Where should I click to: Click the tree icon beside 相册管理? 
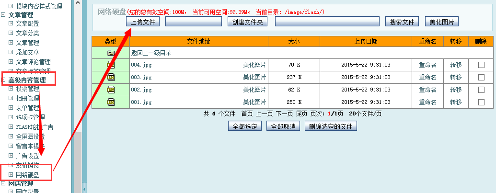click(x=11, y=98)
